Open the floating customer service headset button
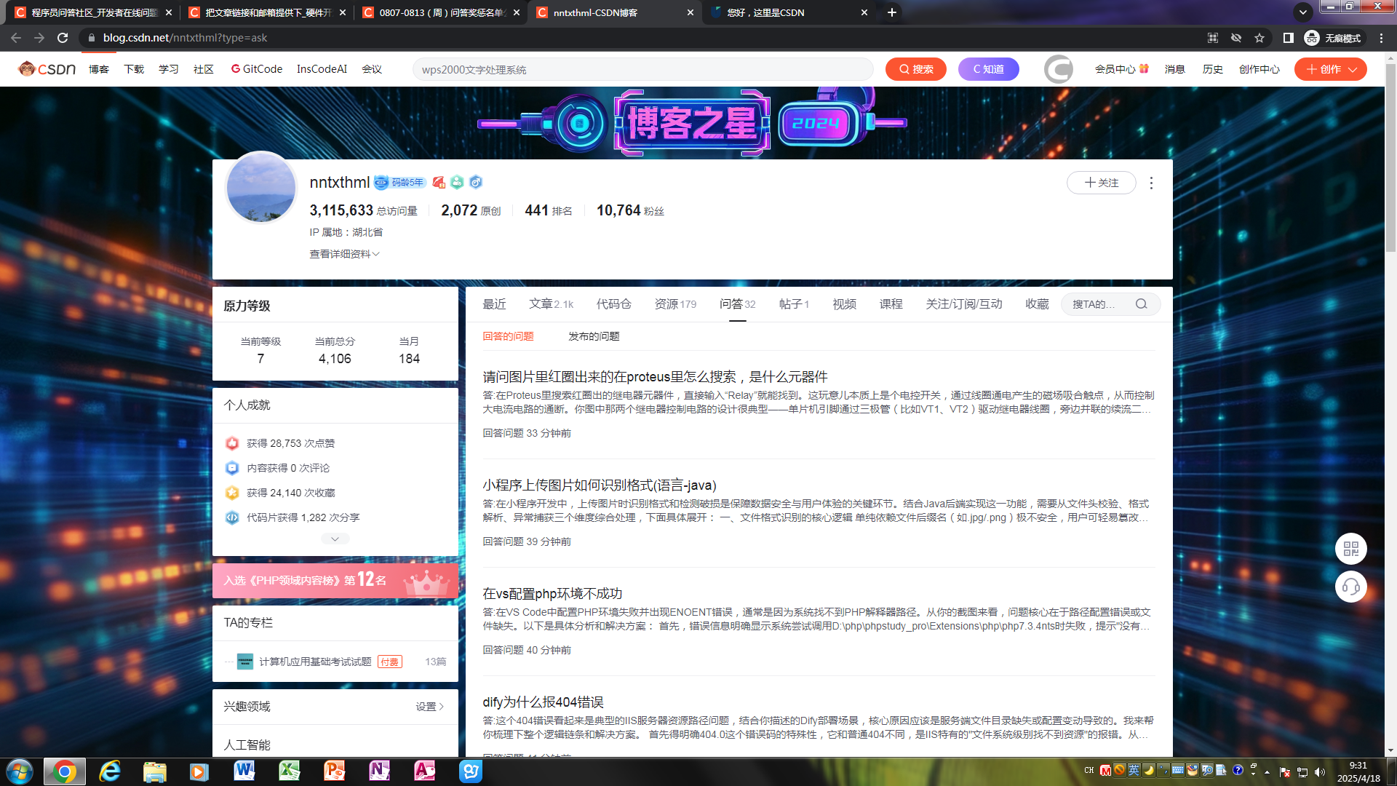Viewport: 1397px width, 786px height. [x=1351, y=587]
